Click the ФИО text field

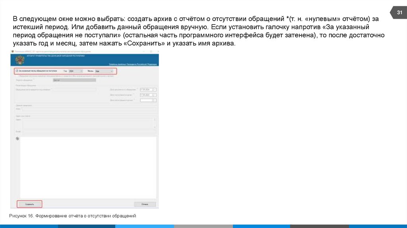click(x=89, y=109)
